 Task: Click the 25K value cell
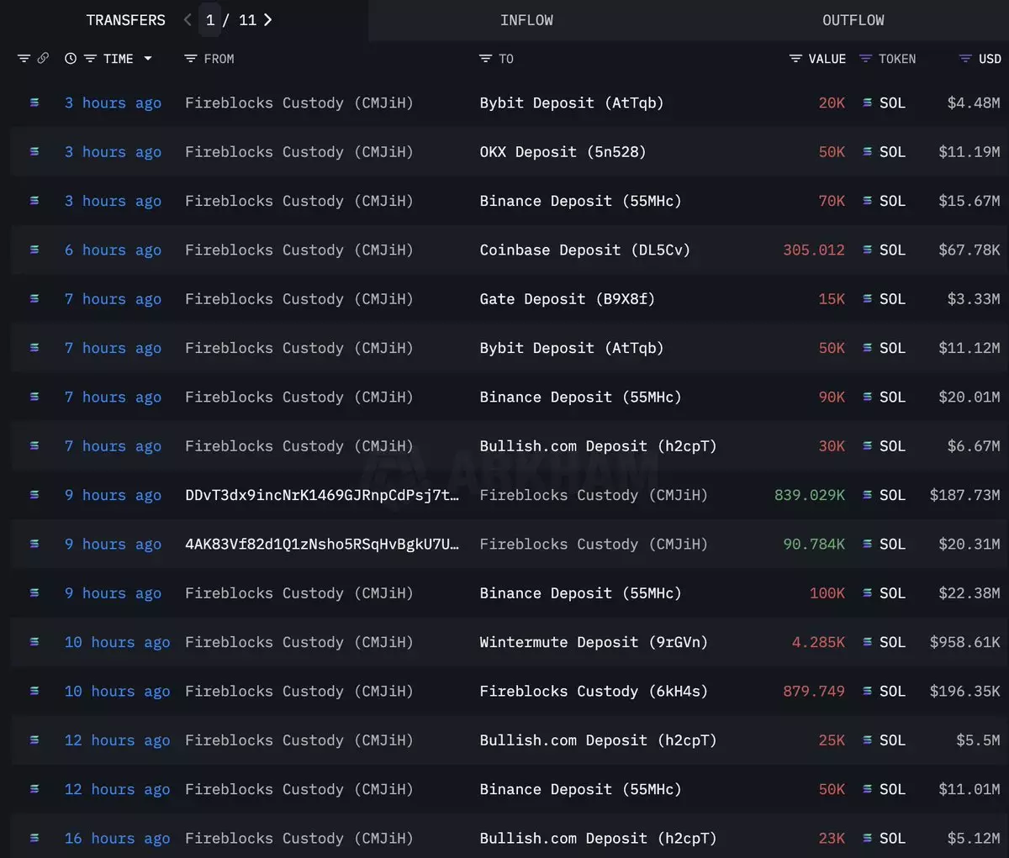point(832,740)
